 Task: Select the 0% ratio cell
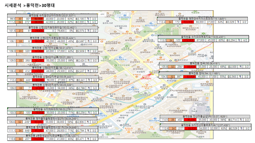(70, 31)
